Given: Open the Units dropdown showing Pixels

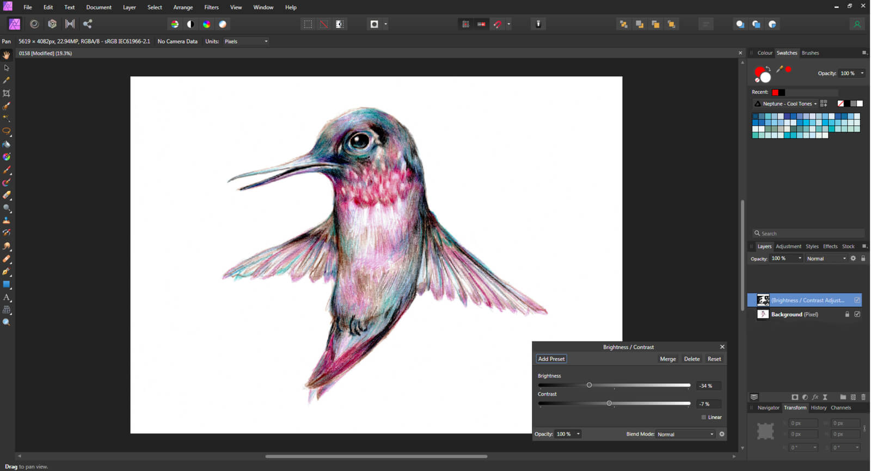Looking at the screenshot, I should (246, 41).
